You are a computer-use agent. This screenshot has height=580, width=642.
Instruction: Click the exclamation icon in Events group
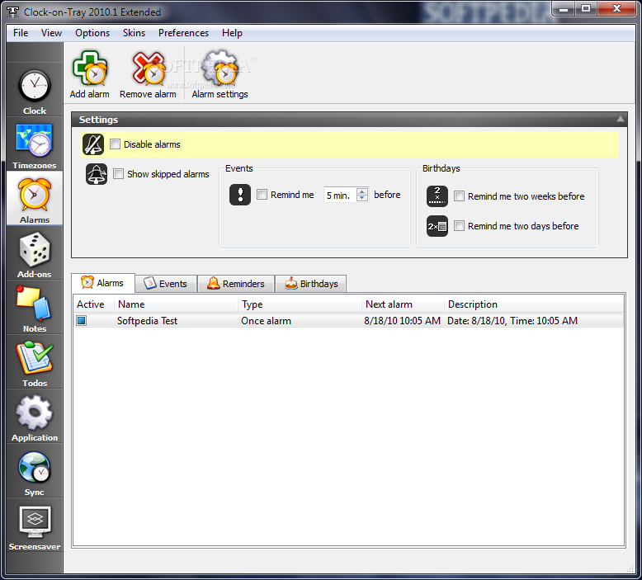pyautogui.click(x=240, y=195)
